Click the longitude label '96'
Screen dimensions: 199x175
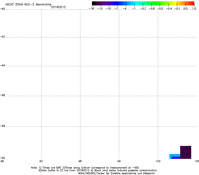pyautogui.click(x=80, y=161)
